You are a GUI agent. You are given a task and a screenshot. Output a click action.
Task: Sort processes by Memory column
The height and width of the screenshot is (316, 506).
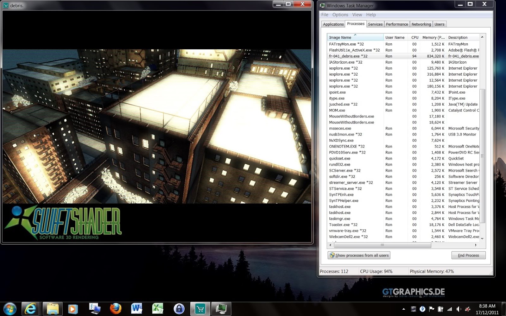pyautogui.click(x=433, y=37)
